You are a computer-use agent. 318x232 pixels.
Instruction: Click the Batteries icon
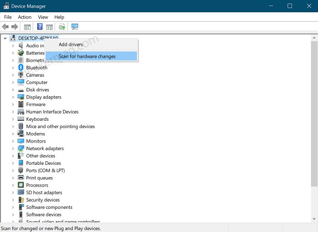coord(21,53)
